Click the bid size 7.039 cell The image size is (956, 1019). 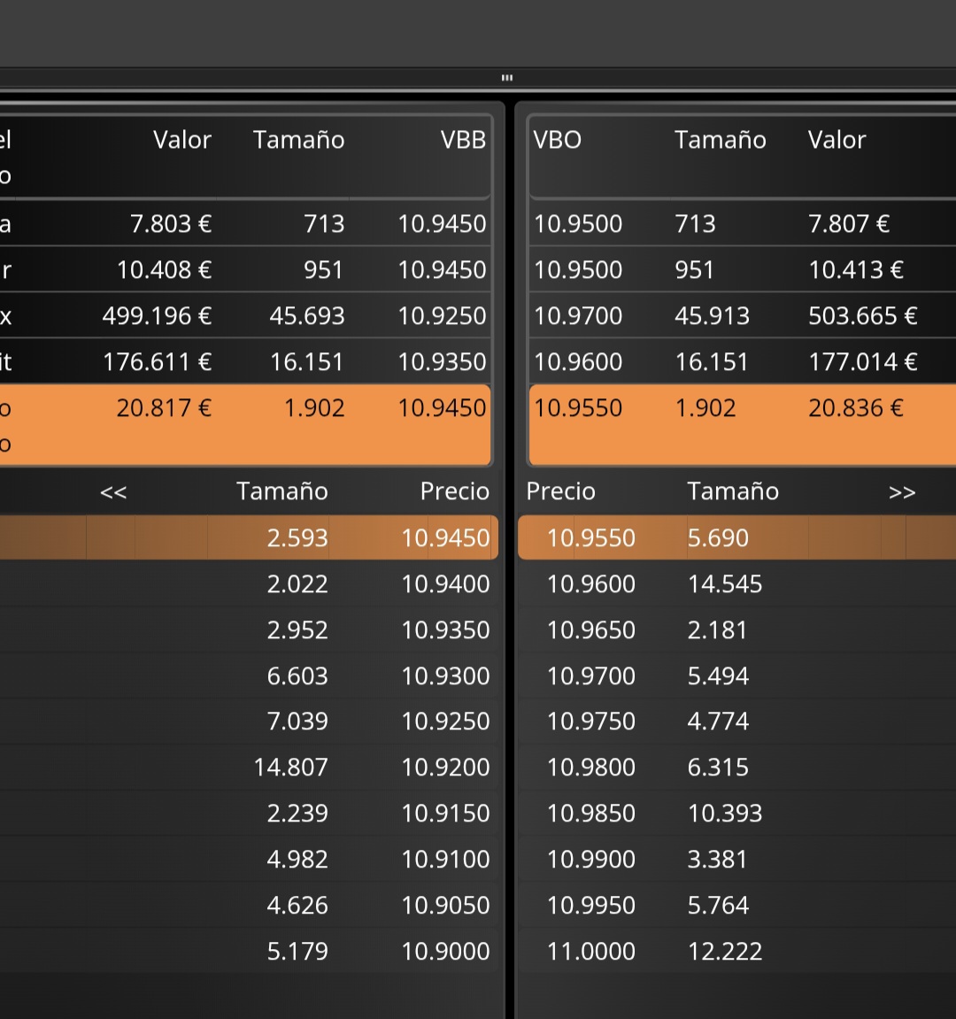[x=297, y=722]
